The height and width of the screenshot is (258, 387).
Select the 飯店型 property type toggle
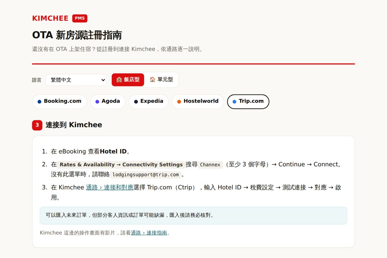point(128,80)
